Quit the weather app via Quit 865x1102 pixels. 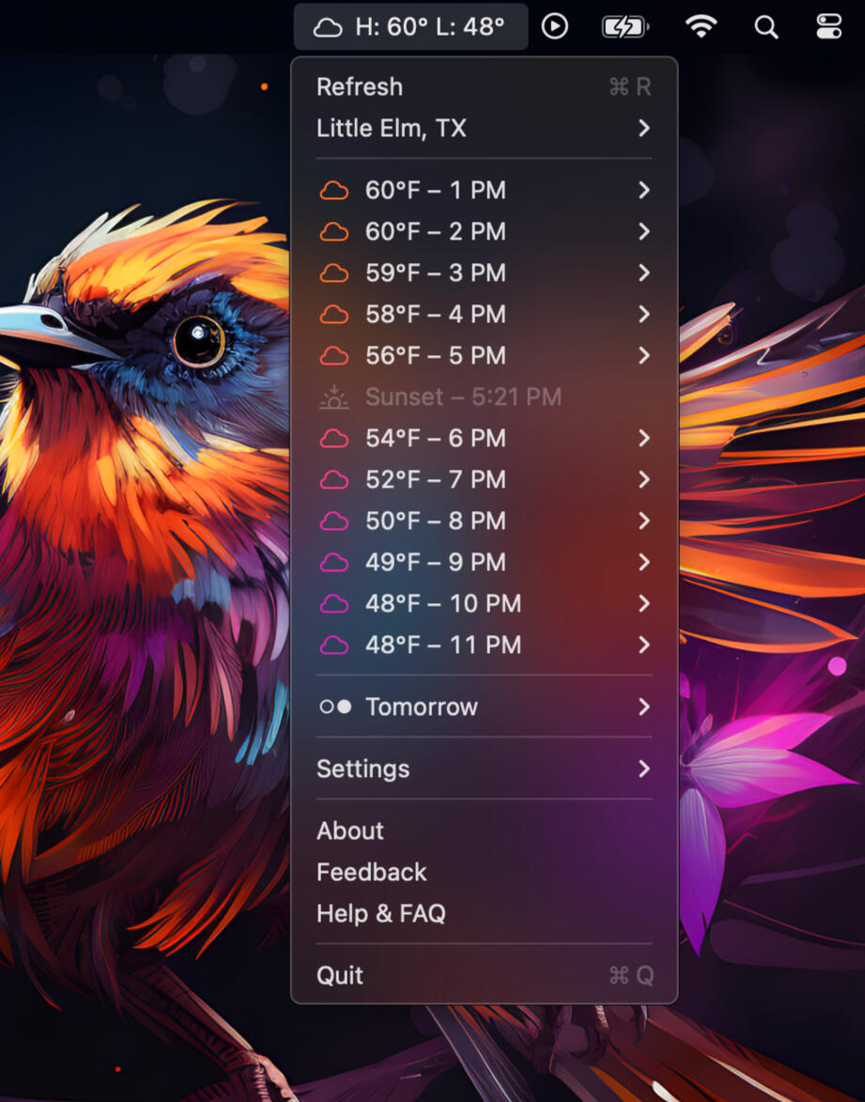coord(340,976)
